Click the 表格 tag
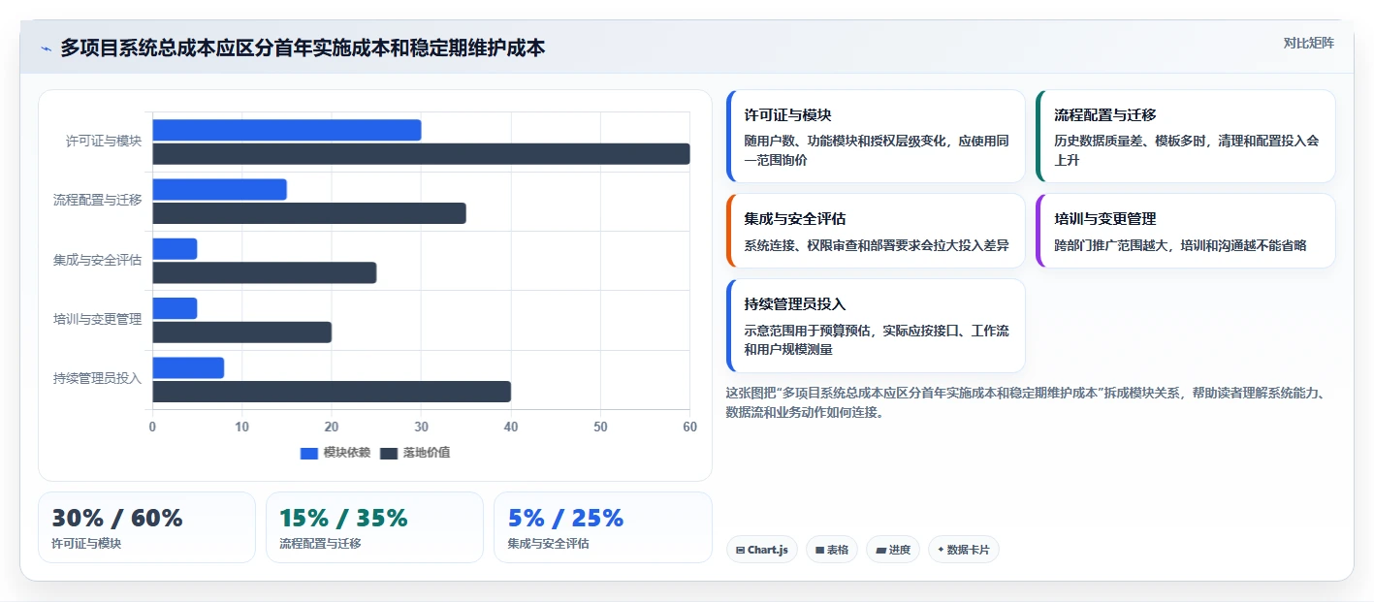1374x602 pixels. coord(832,550)
